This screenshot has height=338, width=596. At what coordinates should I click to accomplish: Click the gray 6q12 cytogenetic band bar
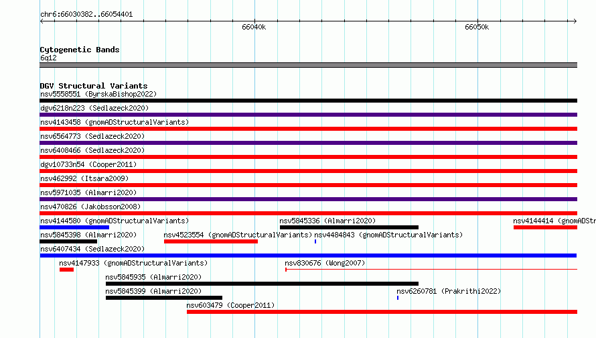click(x=308, y=65)
